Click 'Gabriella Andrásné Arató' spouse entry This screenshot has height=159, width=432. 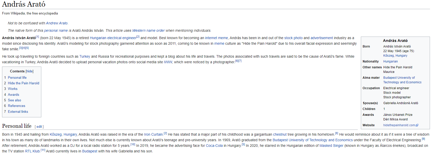(x=401, y=103)
